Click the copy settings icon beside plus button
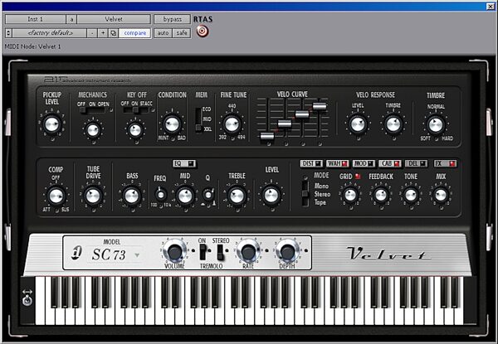This screenshot has width=498, height=344. tap(114, 33)
